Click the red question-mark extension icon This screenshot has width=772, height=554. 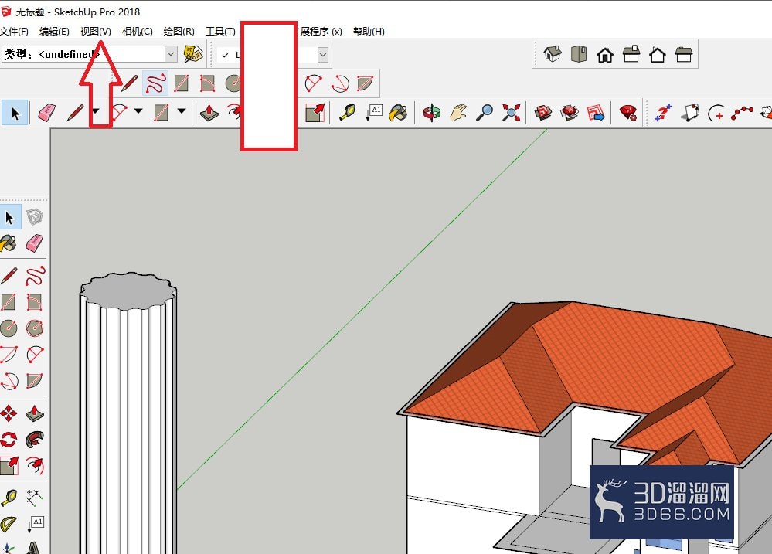663,113
